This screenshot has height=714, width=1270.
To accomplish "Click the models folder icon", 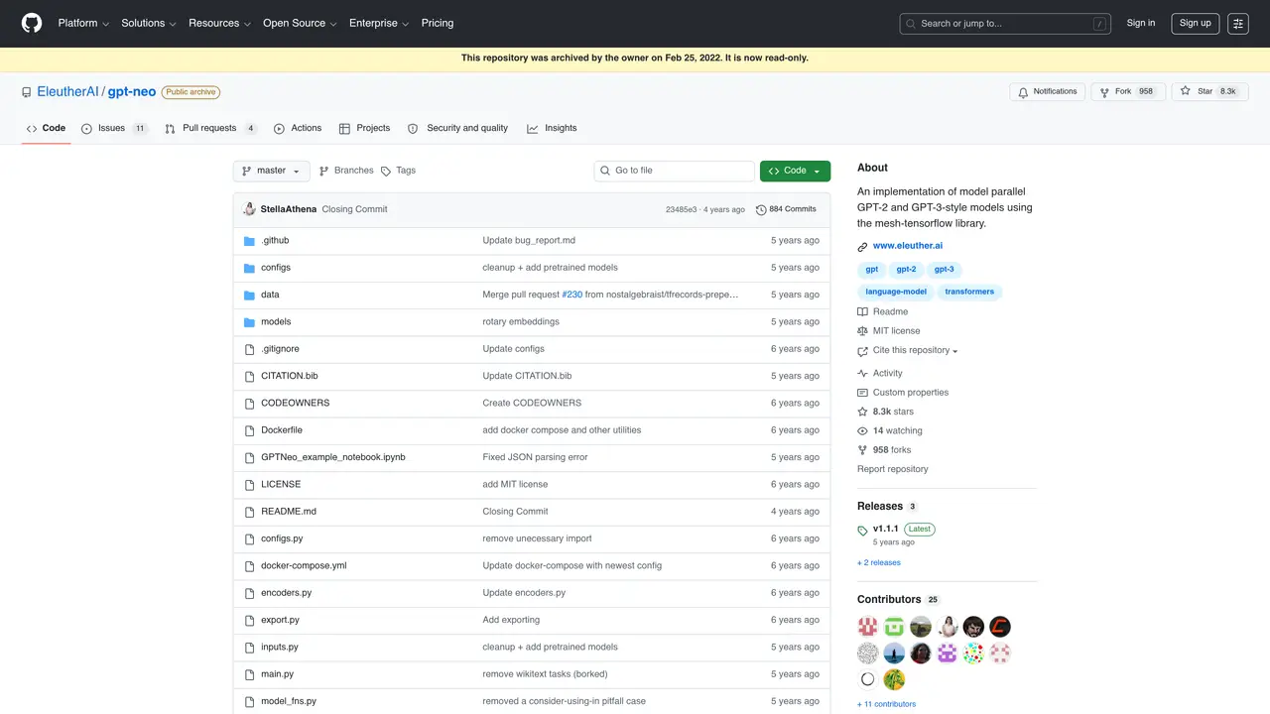I will 250,322.
